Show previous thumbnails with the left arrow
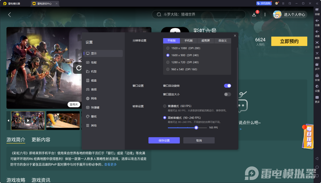Viewport: 321px width, 183px height. tap(8, 121)
